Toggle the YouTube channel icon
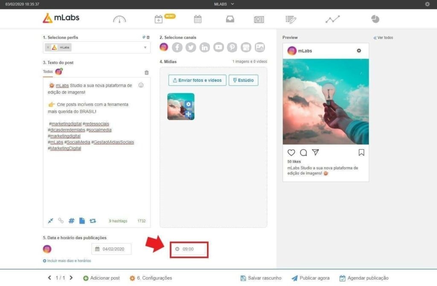Screen dimensions: 437x286 tap(218, 48)
